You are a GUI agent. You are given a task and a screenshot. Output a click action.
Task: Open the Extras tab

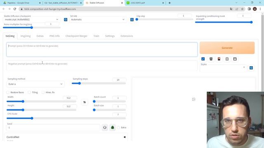point(40,36)
